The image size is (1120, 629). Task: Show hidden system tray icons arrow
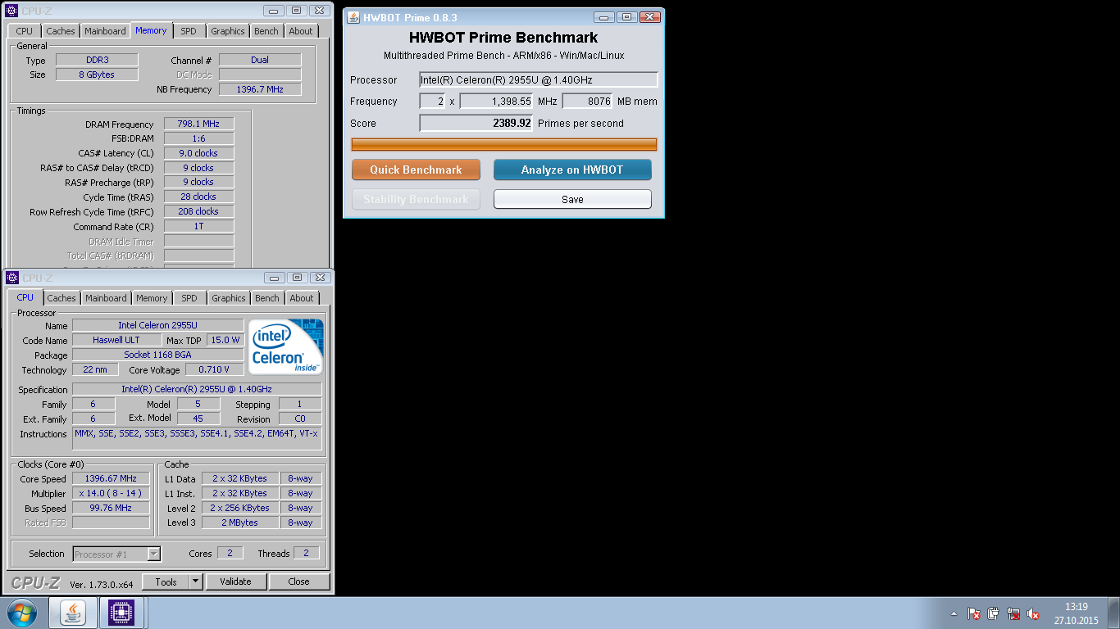click(x=954, y=613)
